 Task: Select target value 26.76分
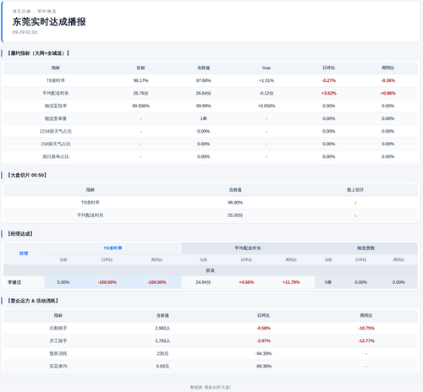point(140,93)
